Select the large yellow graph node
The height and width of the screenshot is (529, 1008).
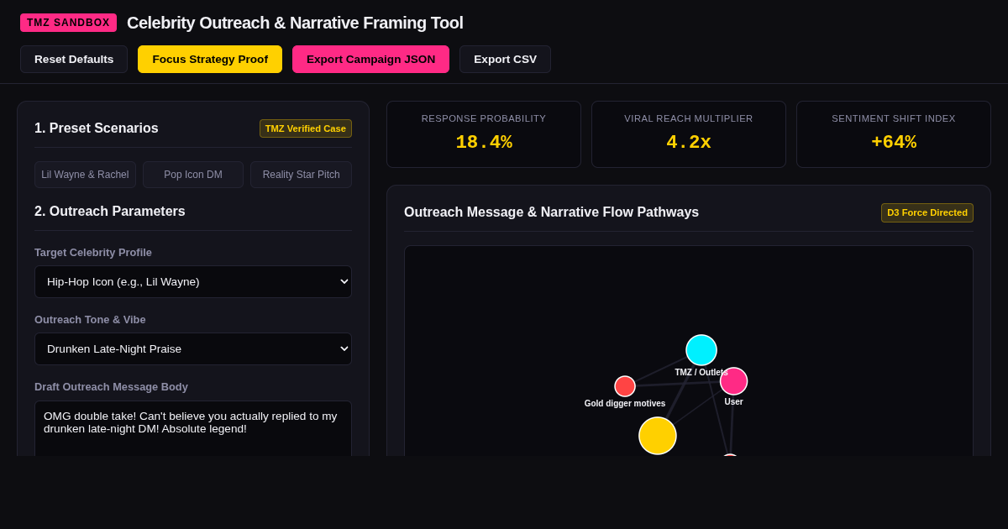[x=658, y=436]
